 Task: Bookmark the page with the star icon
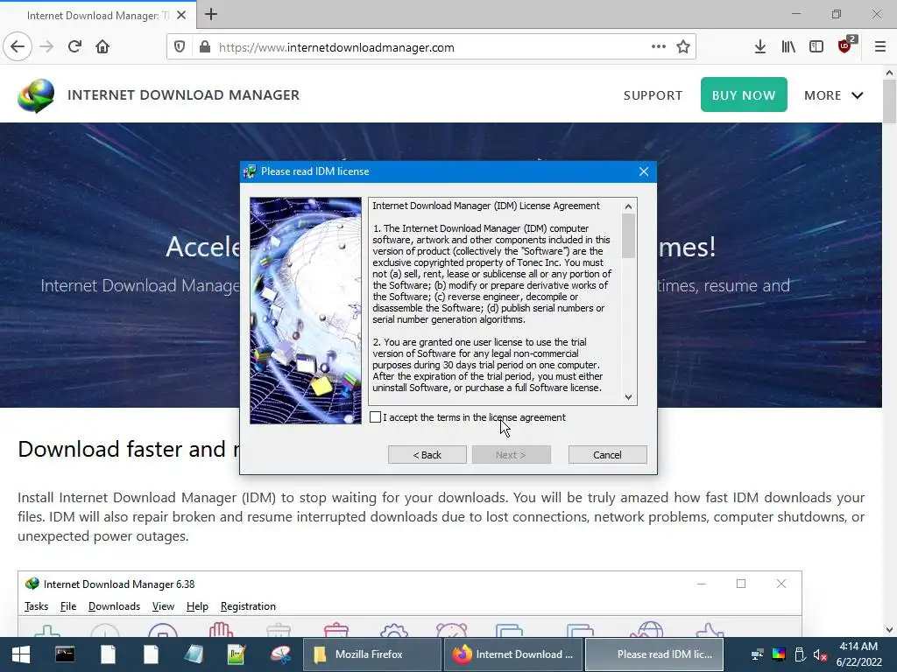pyautogui.click(x=683, y=47)
